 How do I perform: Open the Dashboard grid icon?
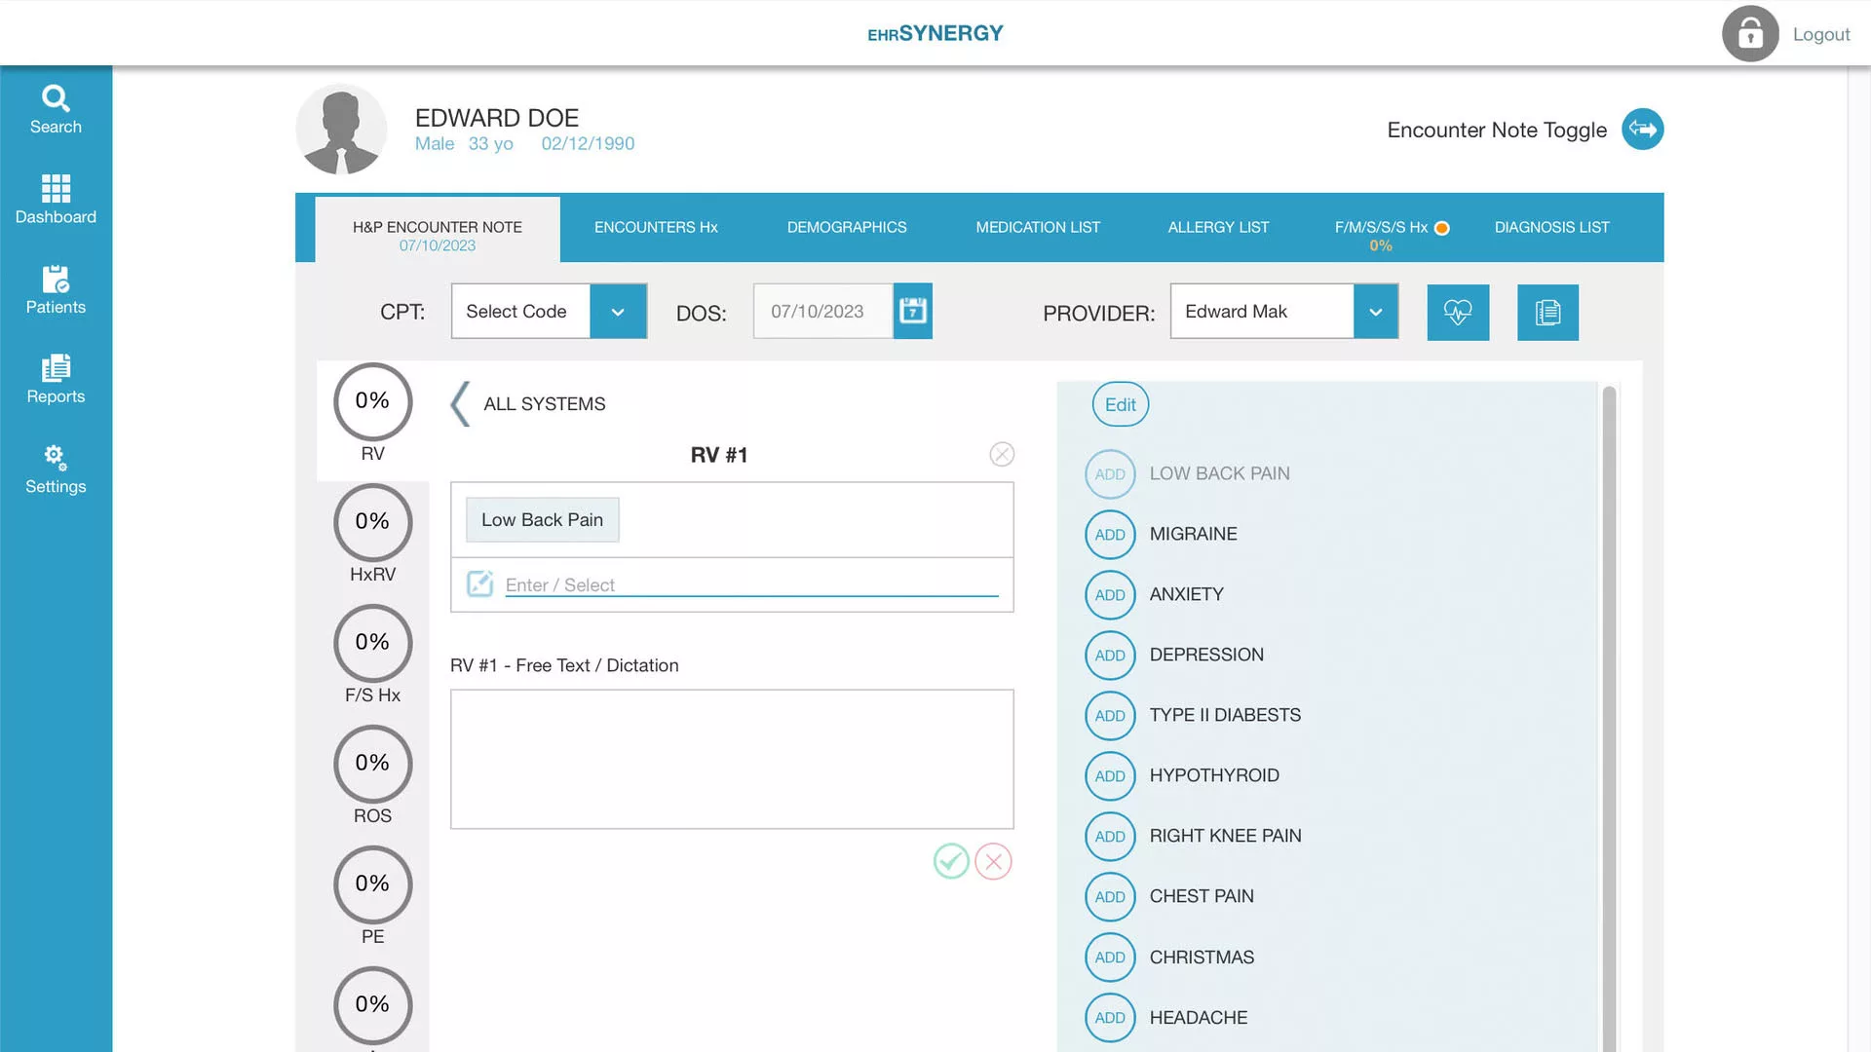tap(56, 188)
